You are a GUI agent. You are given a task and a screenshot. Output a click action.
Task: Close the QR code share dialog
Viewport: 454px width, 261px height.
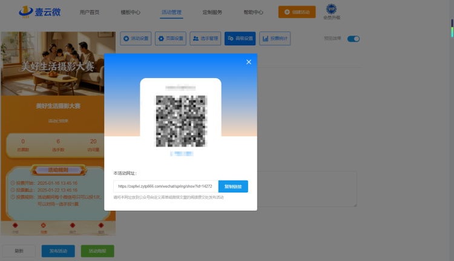(249, 62)
